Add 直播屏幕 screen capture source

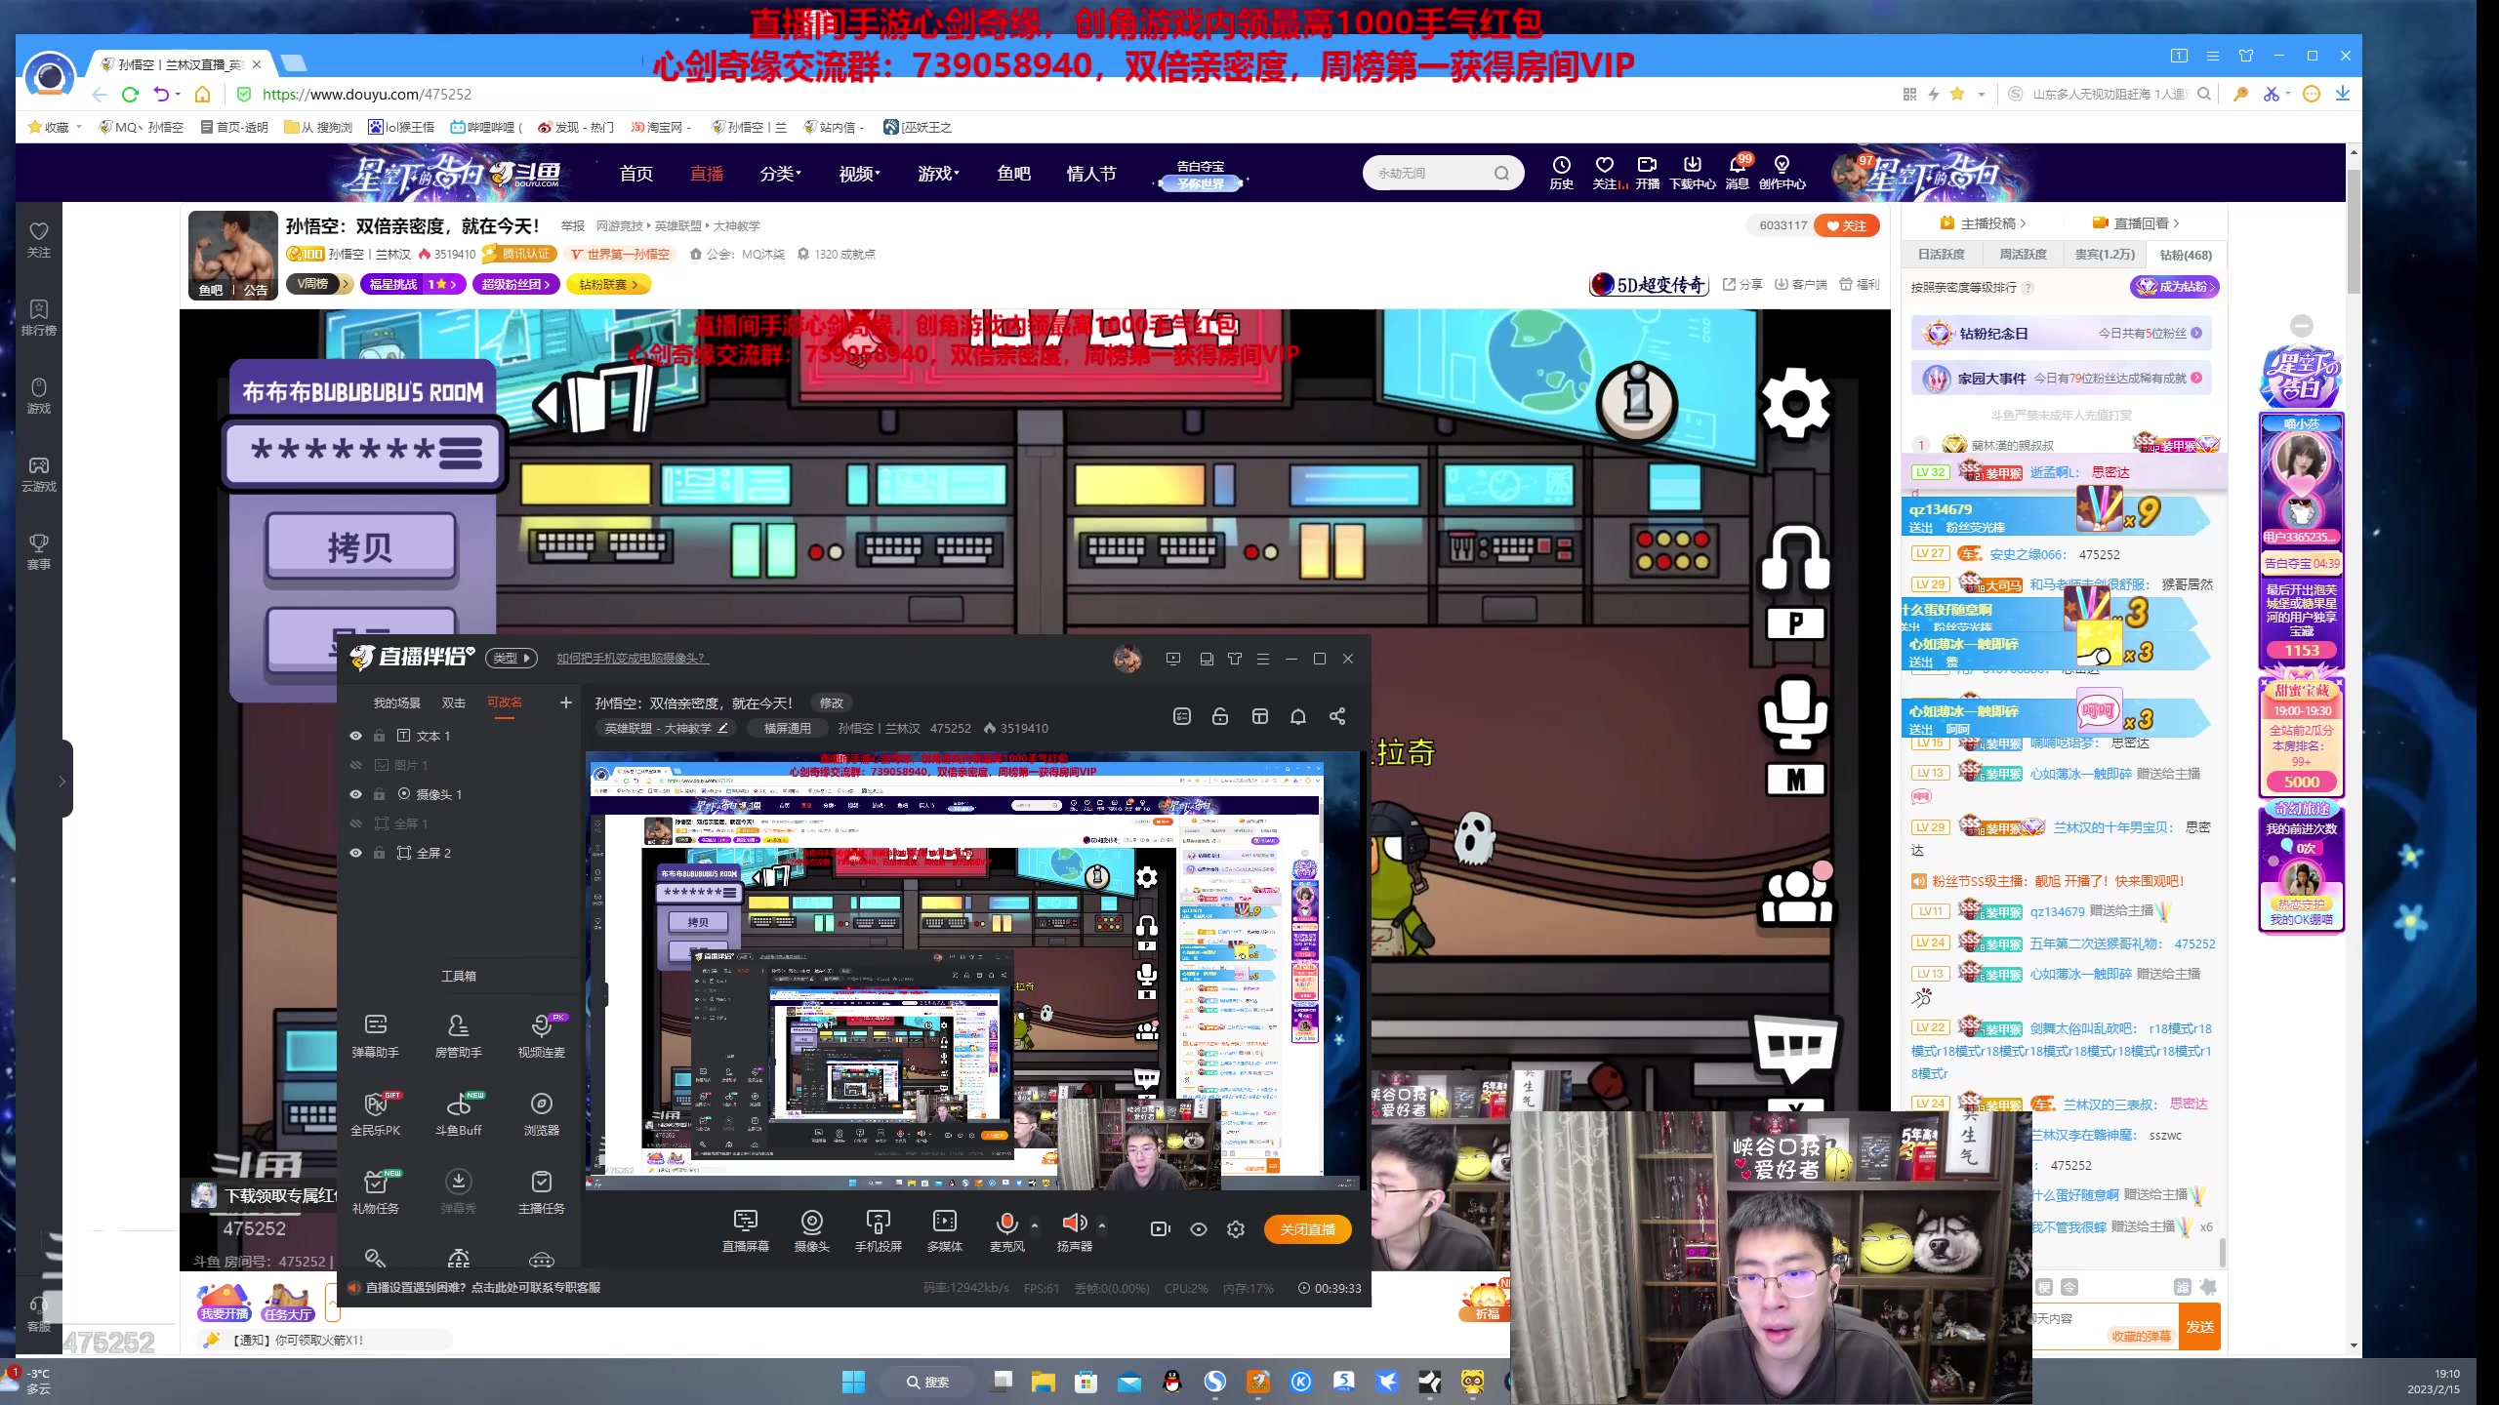point(745,1230)
